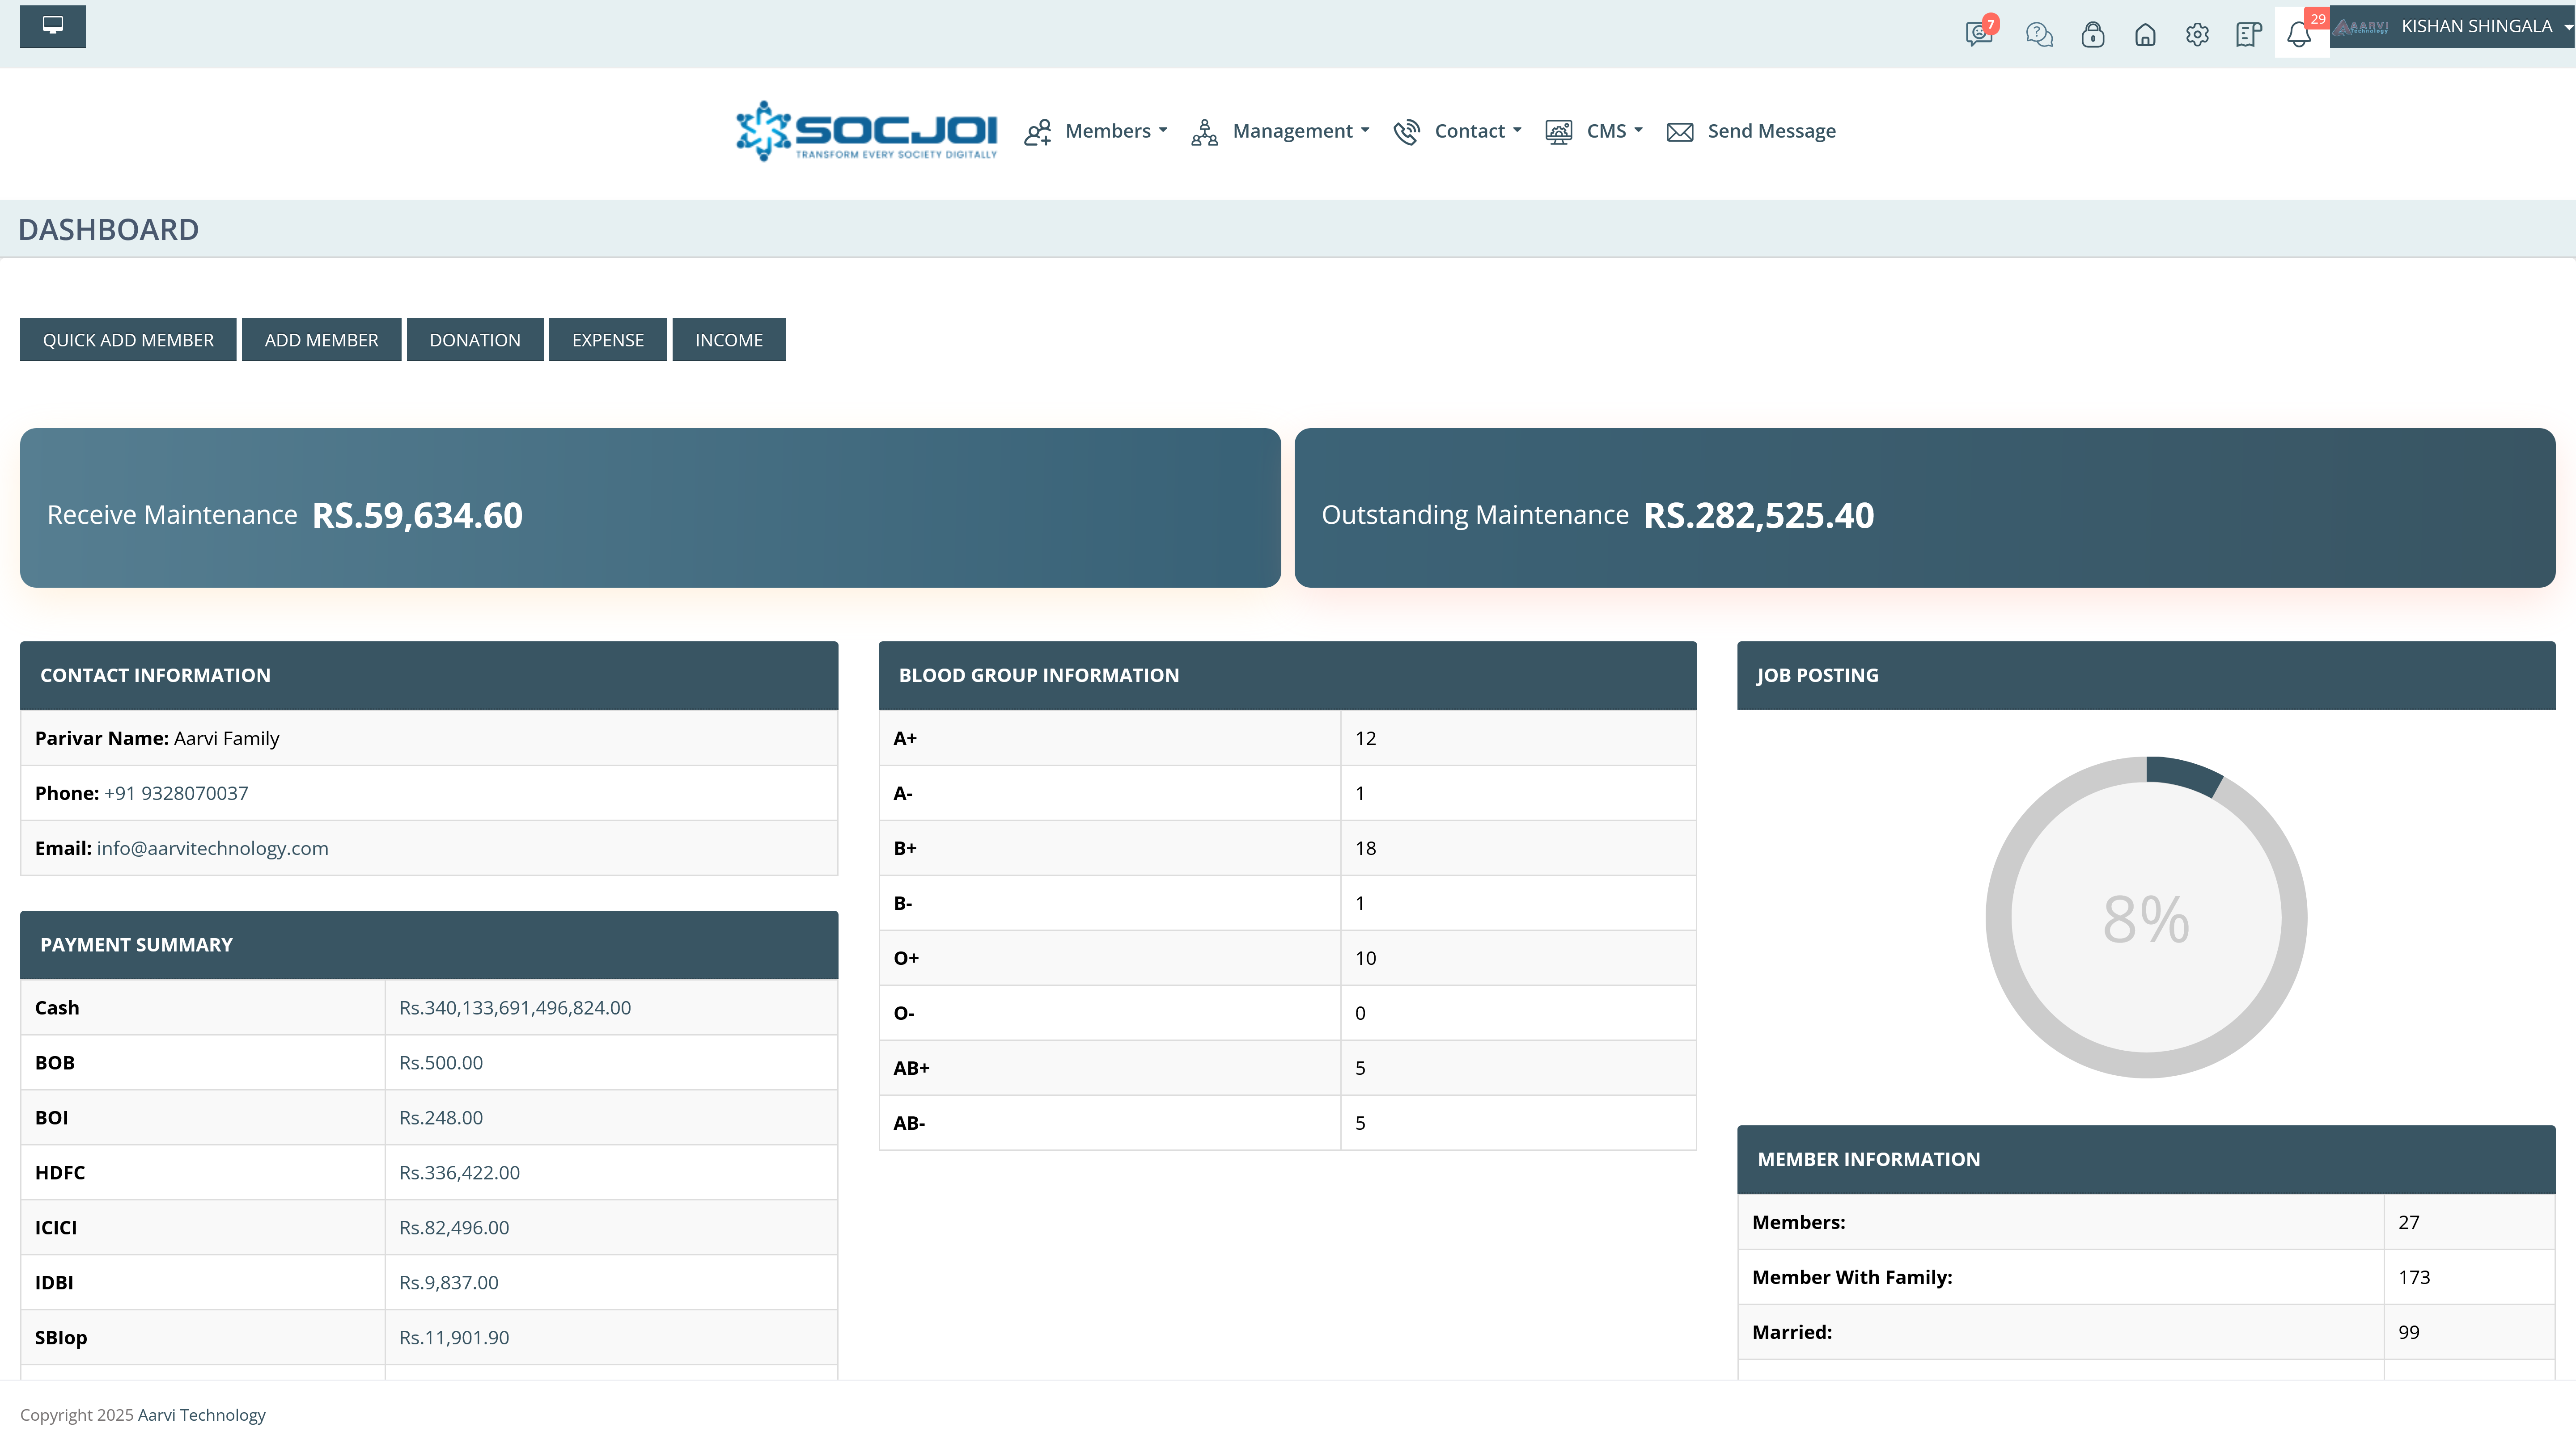This screenshot has width=2576, height=1448.
Task: Open the help question chat icon
Action: 2039,35
